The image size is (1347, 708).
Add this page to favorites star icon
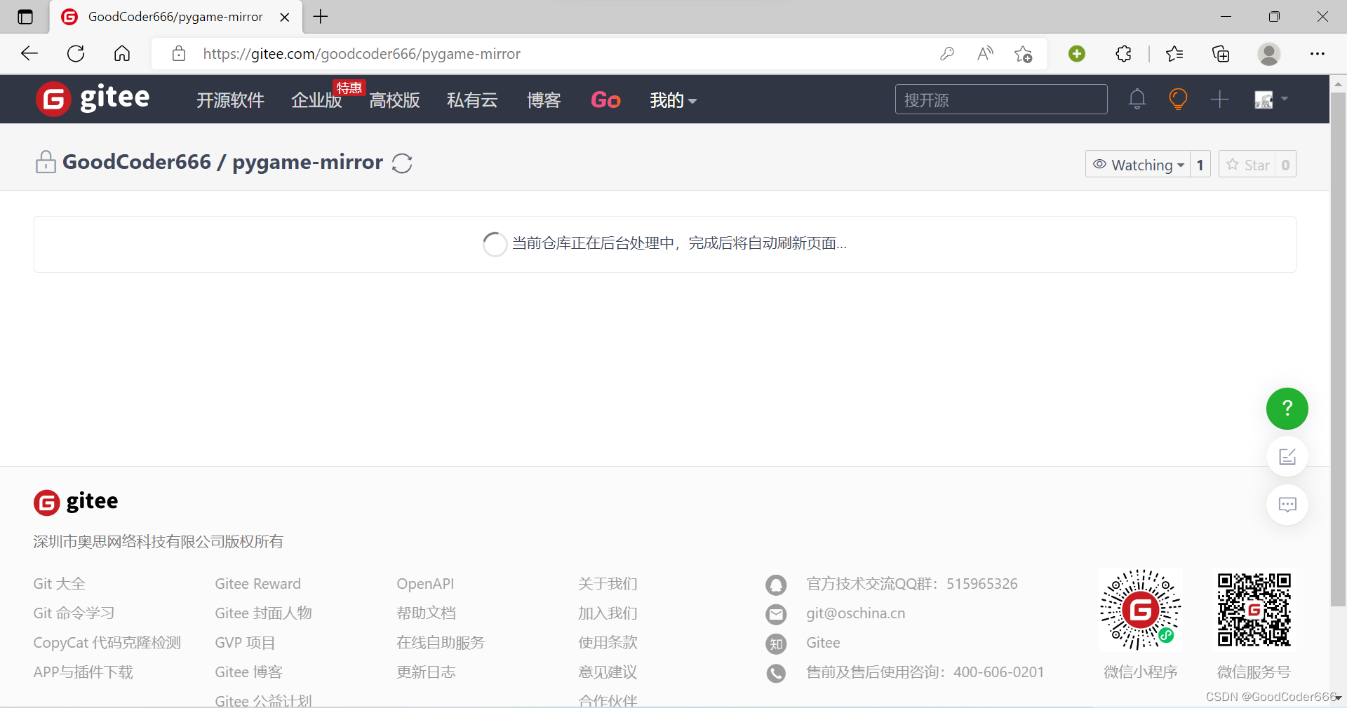click(x=1023, y=53)
